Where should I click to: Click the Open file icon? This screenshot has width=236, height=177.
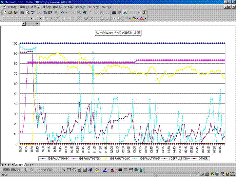click(10, 12)
